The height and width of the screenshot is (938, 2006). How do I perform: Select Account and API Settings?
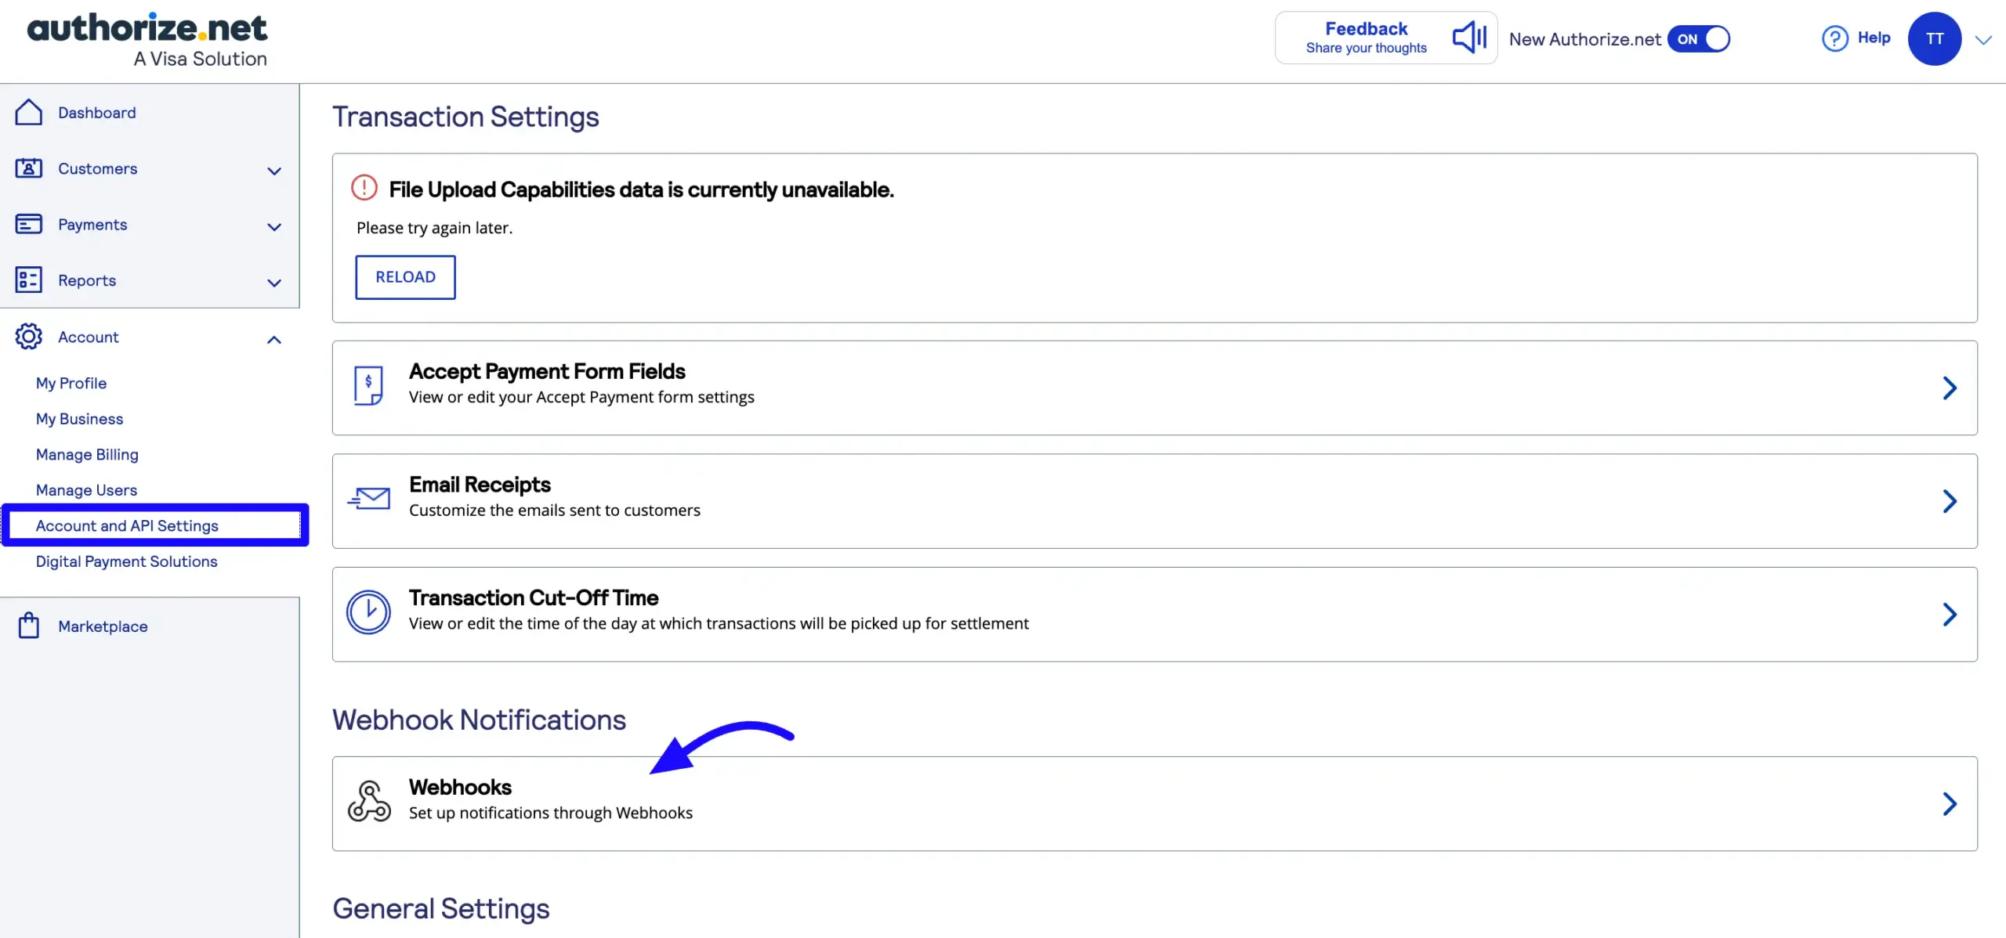click(x=127, y=525)
